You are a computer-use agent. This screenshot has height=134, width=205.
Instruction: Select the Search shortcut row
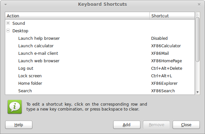(25, 91)
